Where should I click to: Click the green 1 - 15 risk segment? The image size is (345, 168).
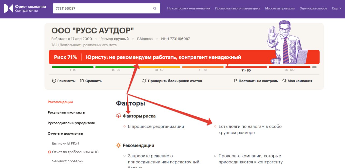point(73,67)
